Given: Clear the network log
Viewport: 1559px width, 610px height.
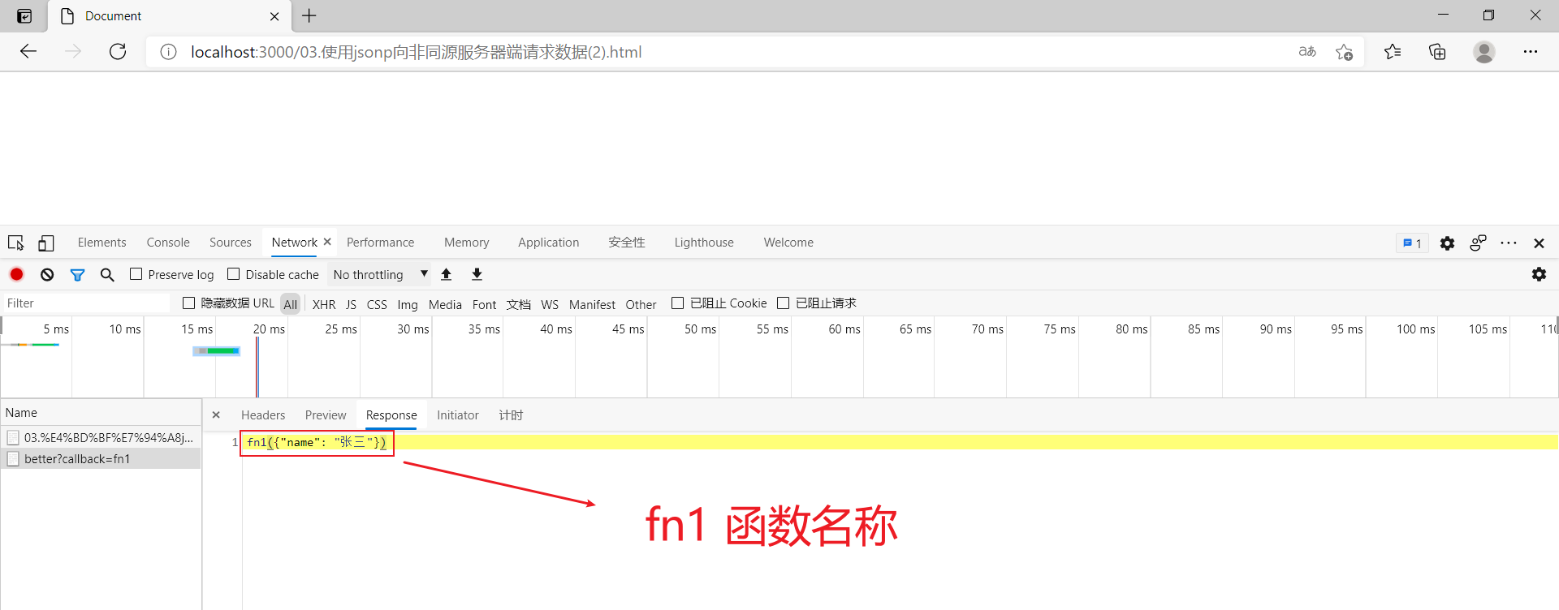Looking at the screenshot, I should (47, 274).
